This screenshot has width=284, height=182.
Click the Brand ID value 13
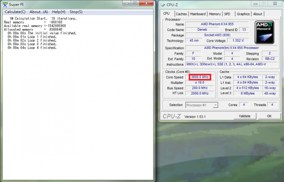point(244,29)
